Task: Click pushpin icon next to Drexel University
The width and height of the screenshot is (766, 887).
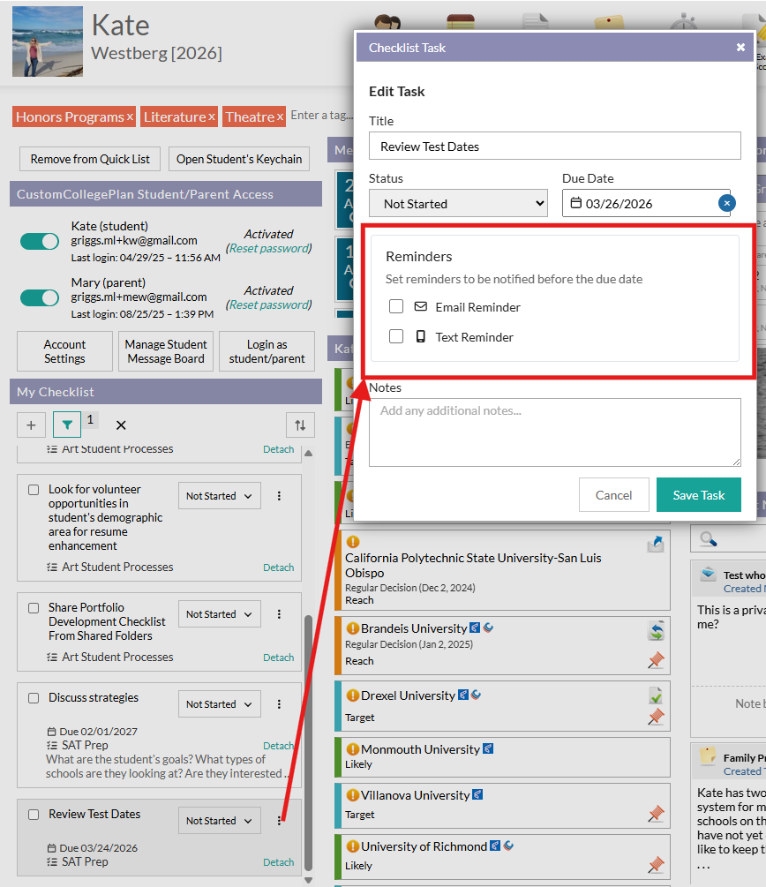Action: pos(656,717)
